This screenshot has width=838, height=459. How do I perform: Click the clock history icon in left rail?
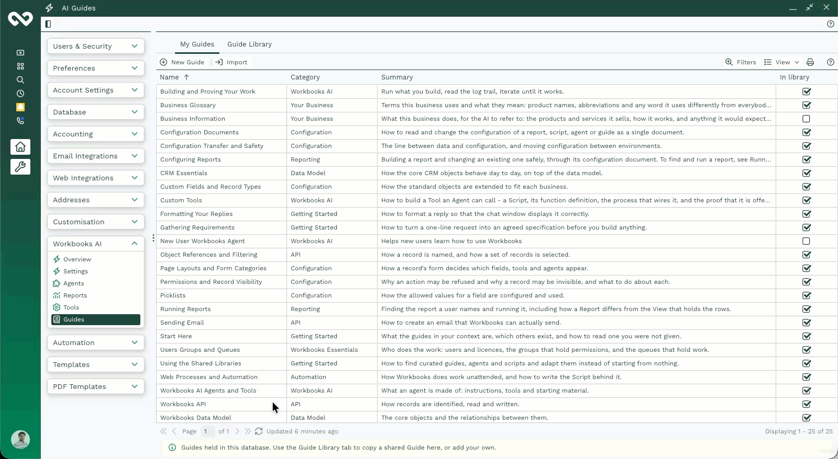pos(20,94)
